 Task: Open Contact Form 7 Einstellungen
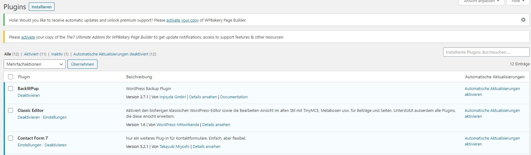(29, 145)
